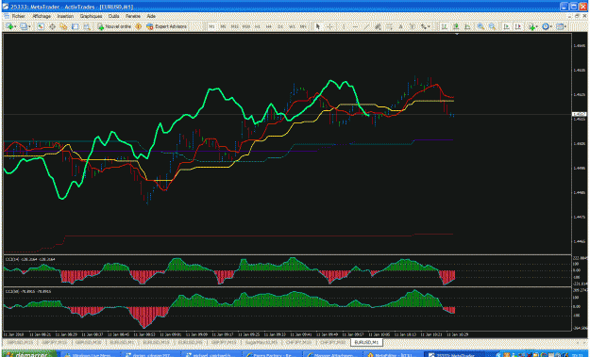Click the CCI(14) indicator label
This screenshot has width=590, height=357.
click(x=29, y=259)
